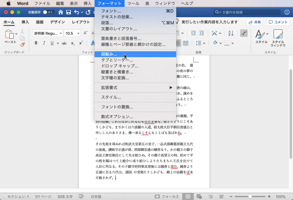Increase font size with the large A icon
Screen dimensions: 293x200
85,33
